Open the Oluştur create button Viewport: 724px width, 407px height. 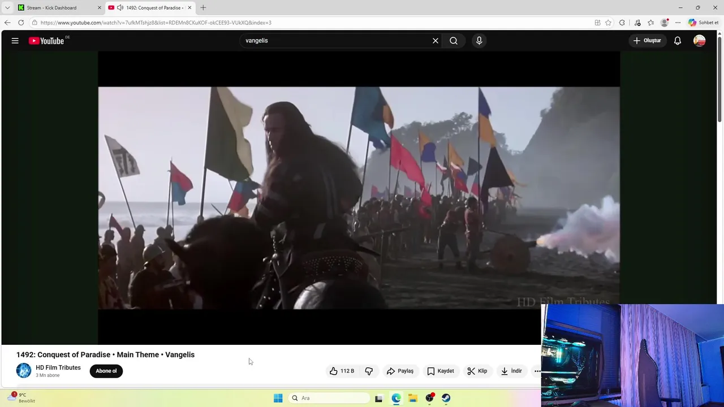coord(647,41)
